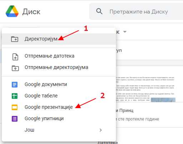This screenshot has height=144, width=183.
Task: Create new Google документи file
Action: (x=59, y=84)
